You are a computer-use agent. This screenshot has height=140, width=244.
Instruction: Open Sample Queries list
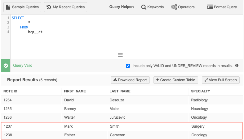pyautogui.click(x=22, y=7)
